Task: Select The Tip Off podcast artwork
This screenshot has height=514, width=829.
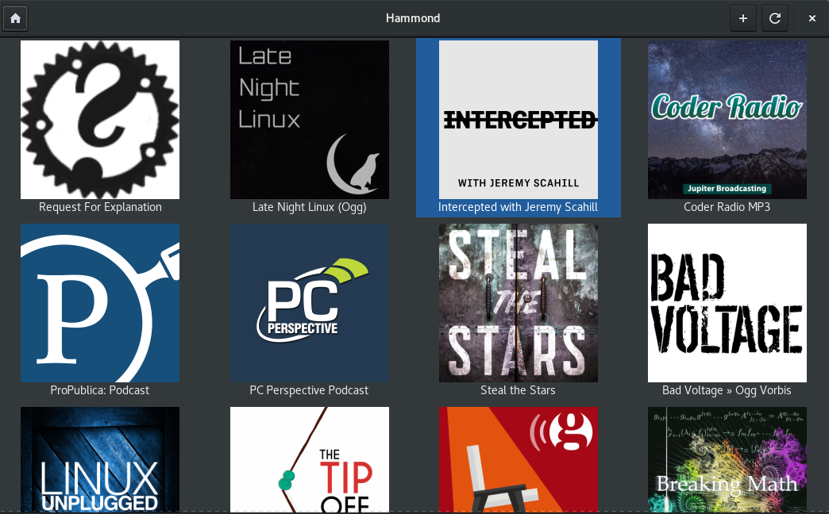Action: click(x=309, y=460)
